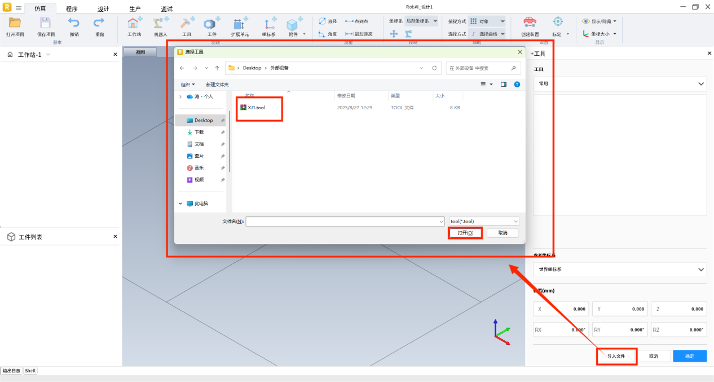Image resolution: width=714 pixels, height=382 pixels.
Task: Expand the 常用 tool category dropdown
Action: tap(619, 83)
